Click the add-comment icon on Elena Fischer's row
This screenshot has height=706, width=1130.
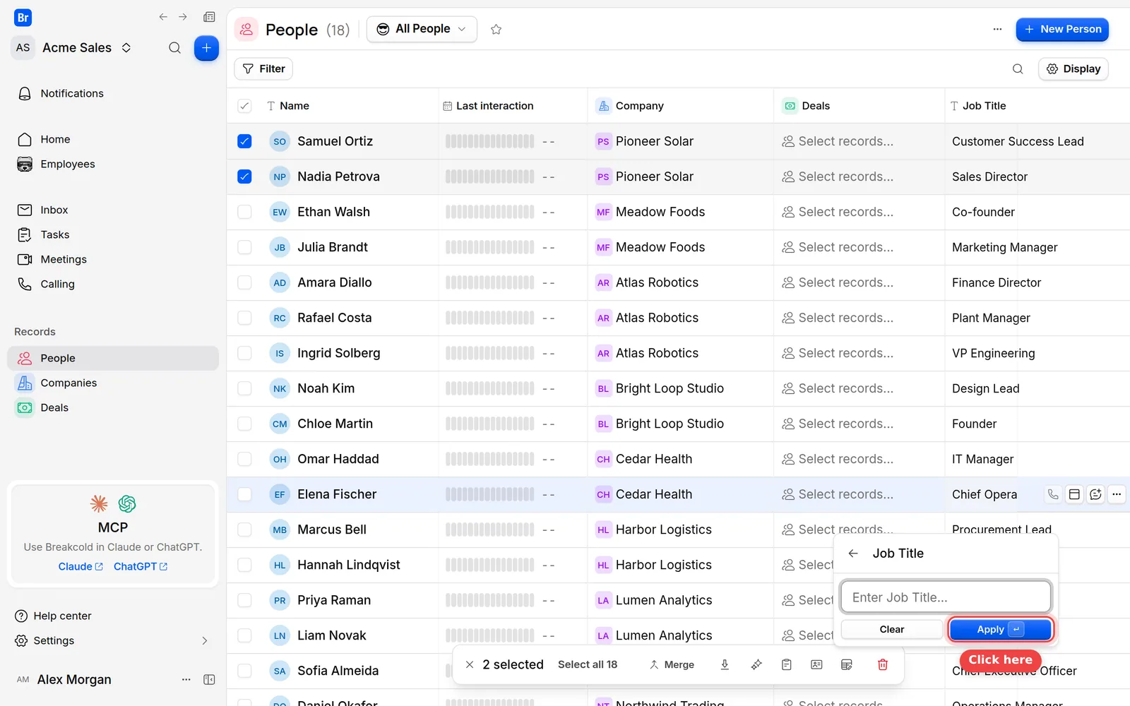(x=1095, y=494)
